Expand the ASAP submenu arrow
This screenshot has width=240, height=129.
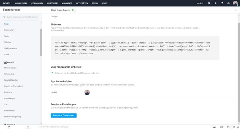click(x=37, y=54)
